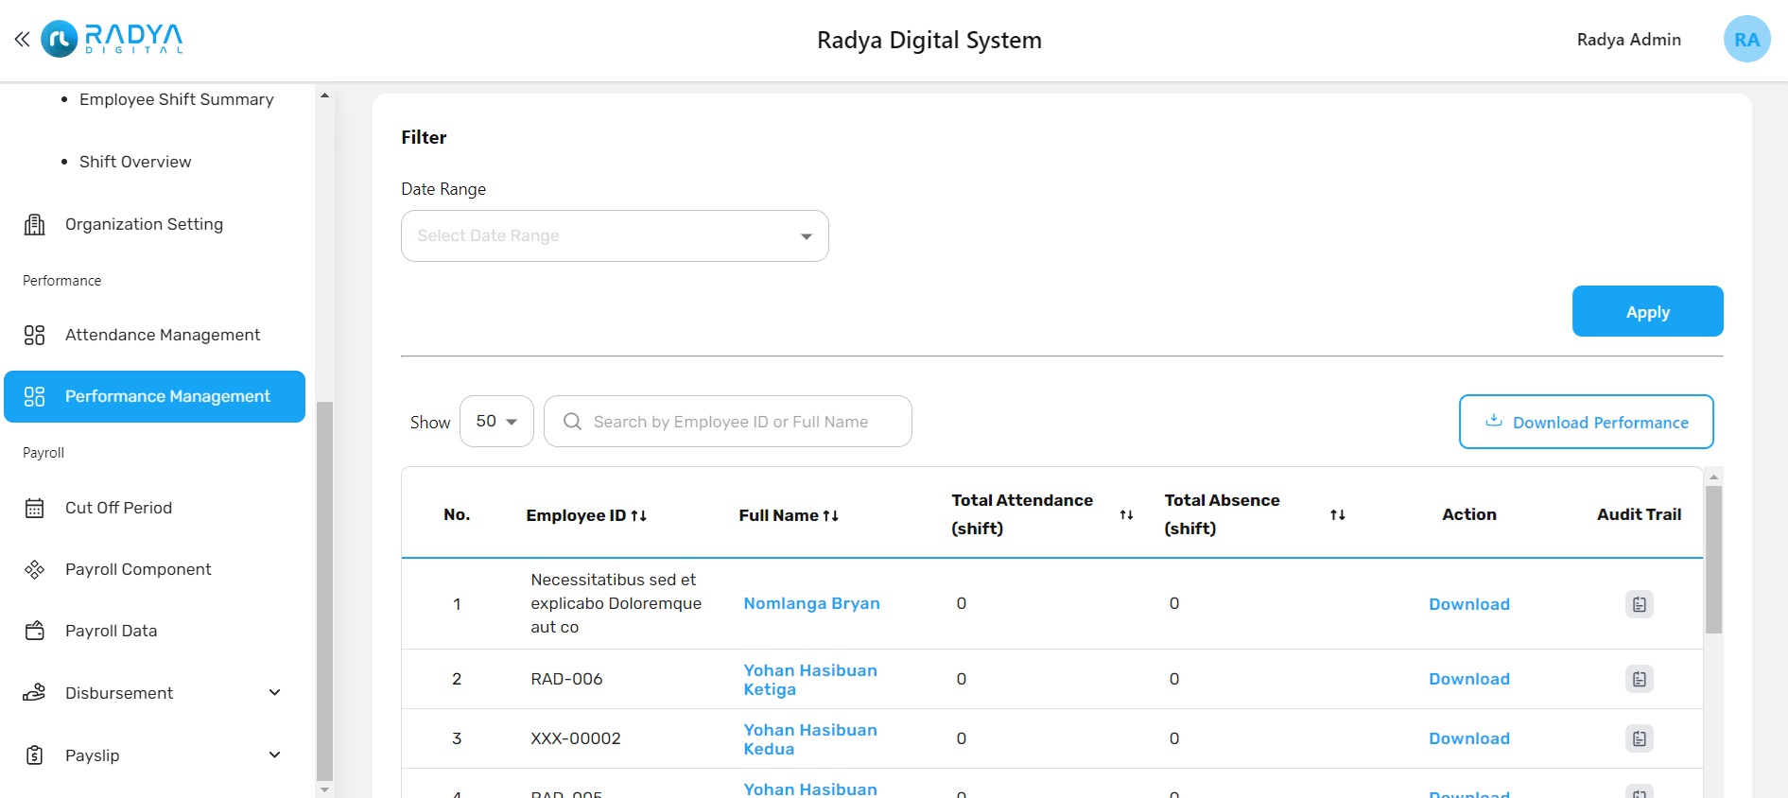The height and width of the screenshot is (798, 1788).
Task: Change Show entries dropdown from 50
Action: (x=496, y=422)
